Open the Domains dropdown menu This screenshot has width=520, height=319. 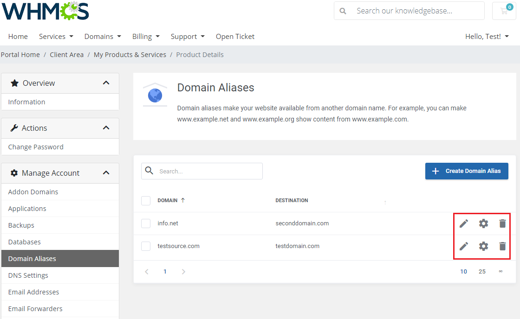[x=103, y=37]
